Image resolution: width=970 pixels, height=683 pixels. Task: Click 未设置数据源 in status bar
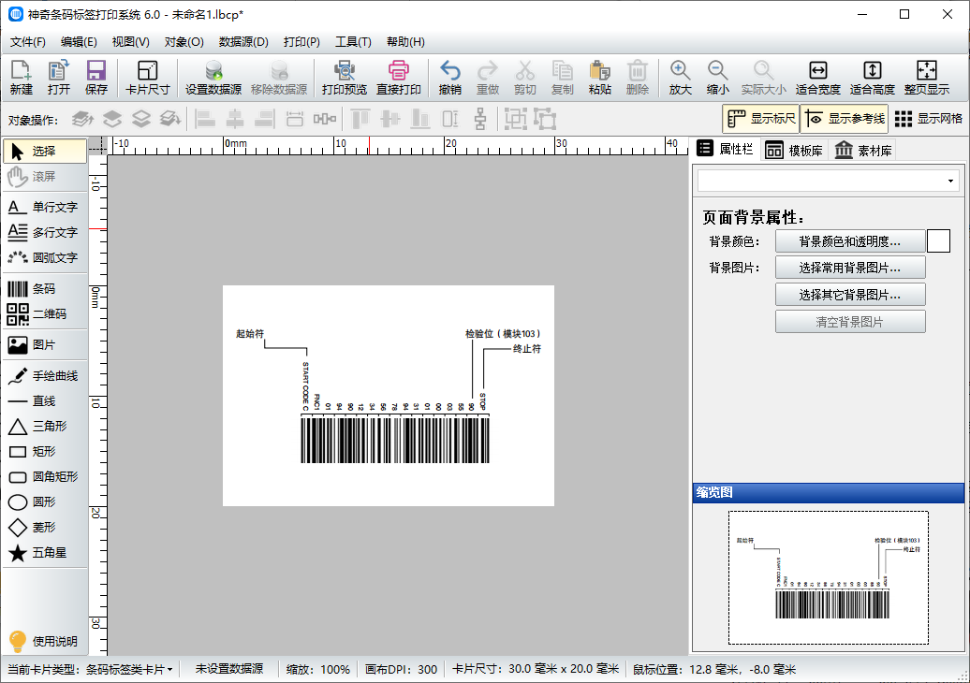click(229, 669)
